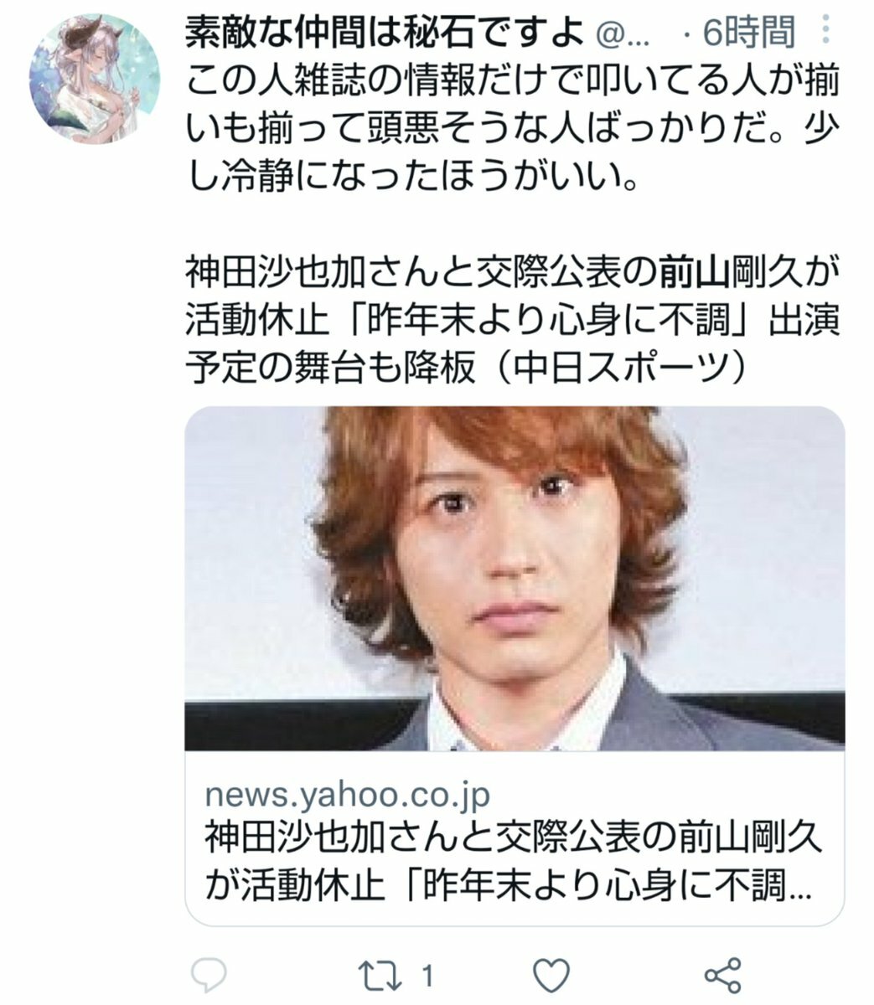Click the retweet count number 1
This screenshot has width=874, height=1005.
tap(427, 975)
